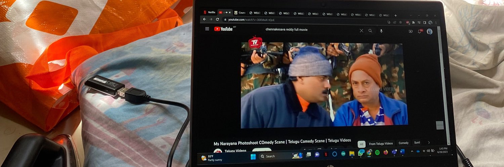The width and height of the screenshot is (504, 167).
Task: Open Spotify from the taskbar
Action: coord(377,153)
